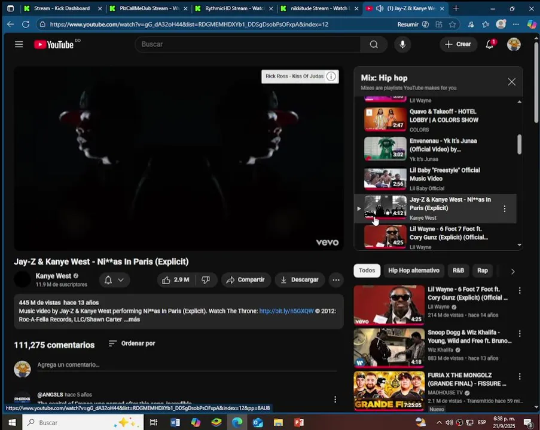Mute the Jay-Z tab speaker icon
540x430 pixels.
pos(380,8)
